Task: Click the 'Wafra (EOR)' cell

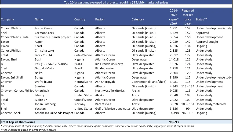Action: click(x=43, y=82)
